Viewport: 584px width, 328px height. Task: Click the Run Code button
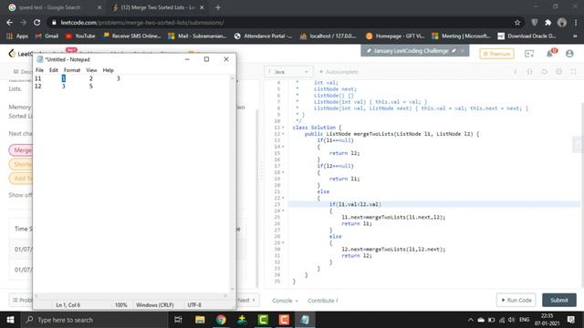coord(516,300)
